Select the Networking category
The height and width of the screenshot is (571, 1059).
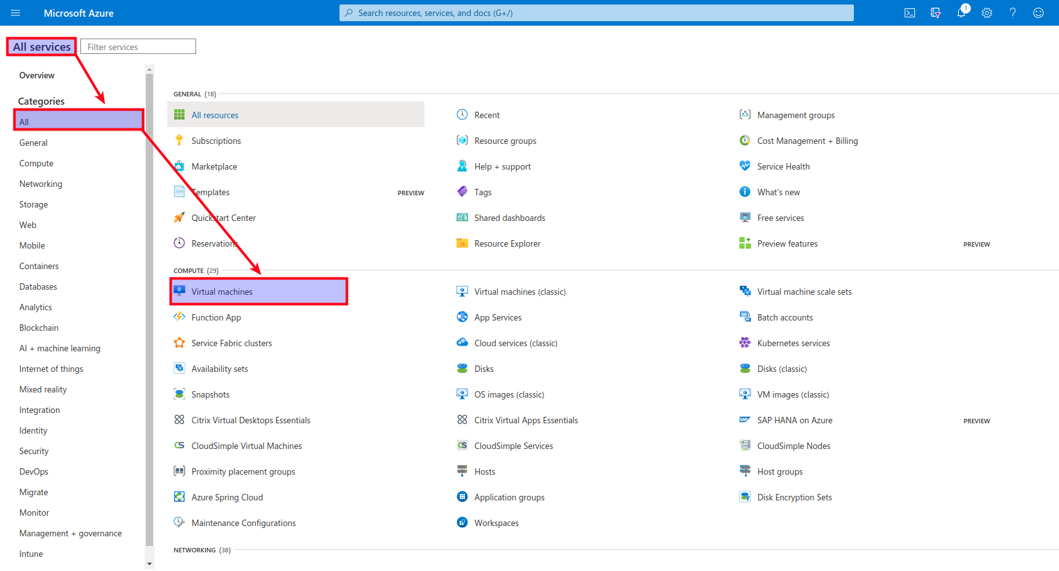41,184
